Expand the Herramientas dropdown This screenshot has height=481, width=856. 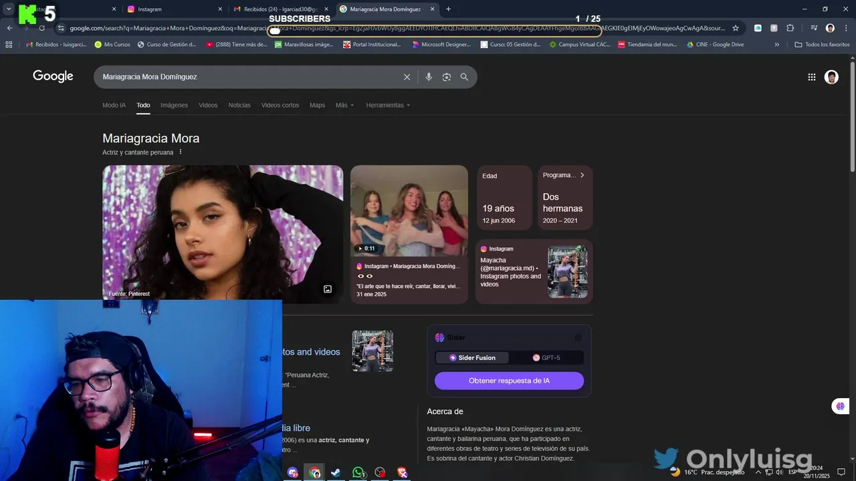(x=388, y=105)
